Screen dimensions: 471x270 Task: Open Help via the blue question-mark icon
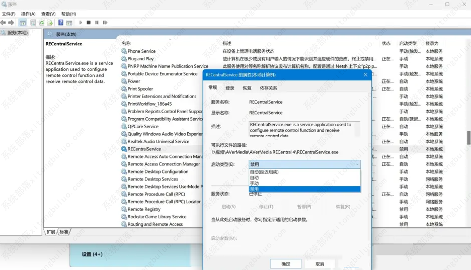point(61,23)
